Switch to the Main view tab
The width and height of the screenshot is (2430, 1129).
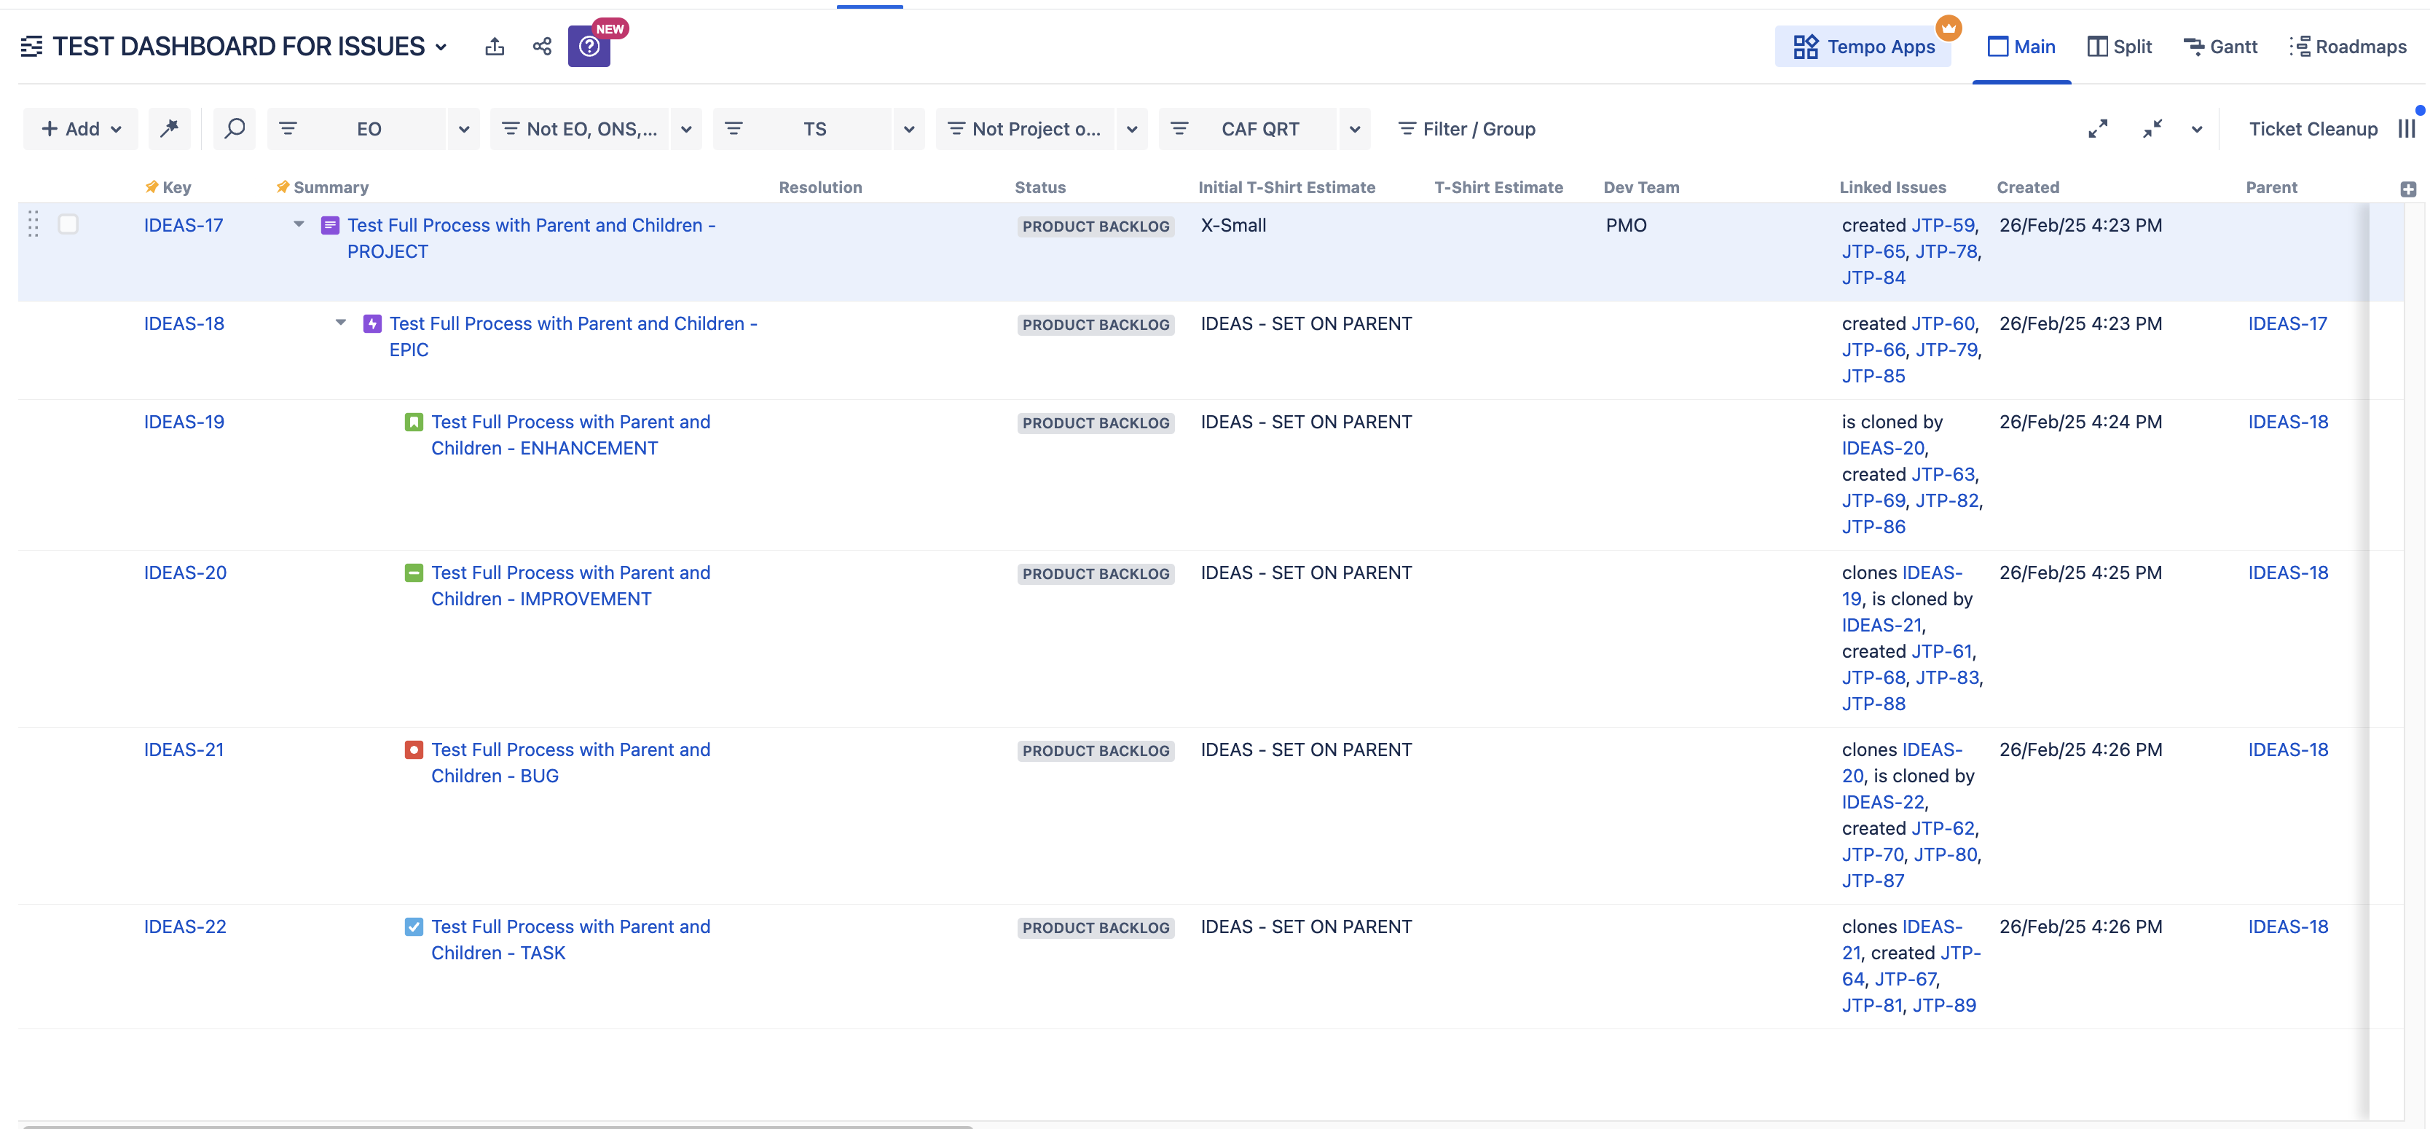click(2021, 47)
